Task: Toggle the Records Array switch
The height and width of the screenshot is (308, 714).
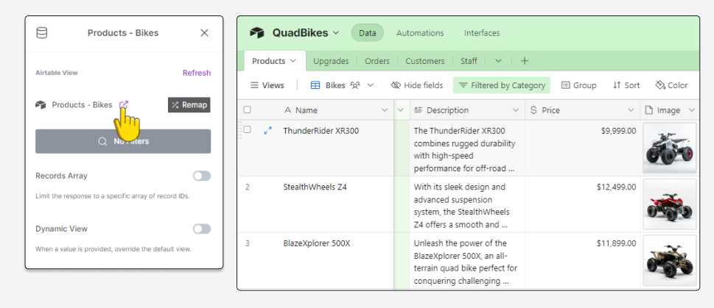Action: 202,176
